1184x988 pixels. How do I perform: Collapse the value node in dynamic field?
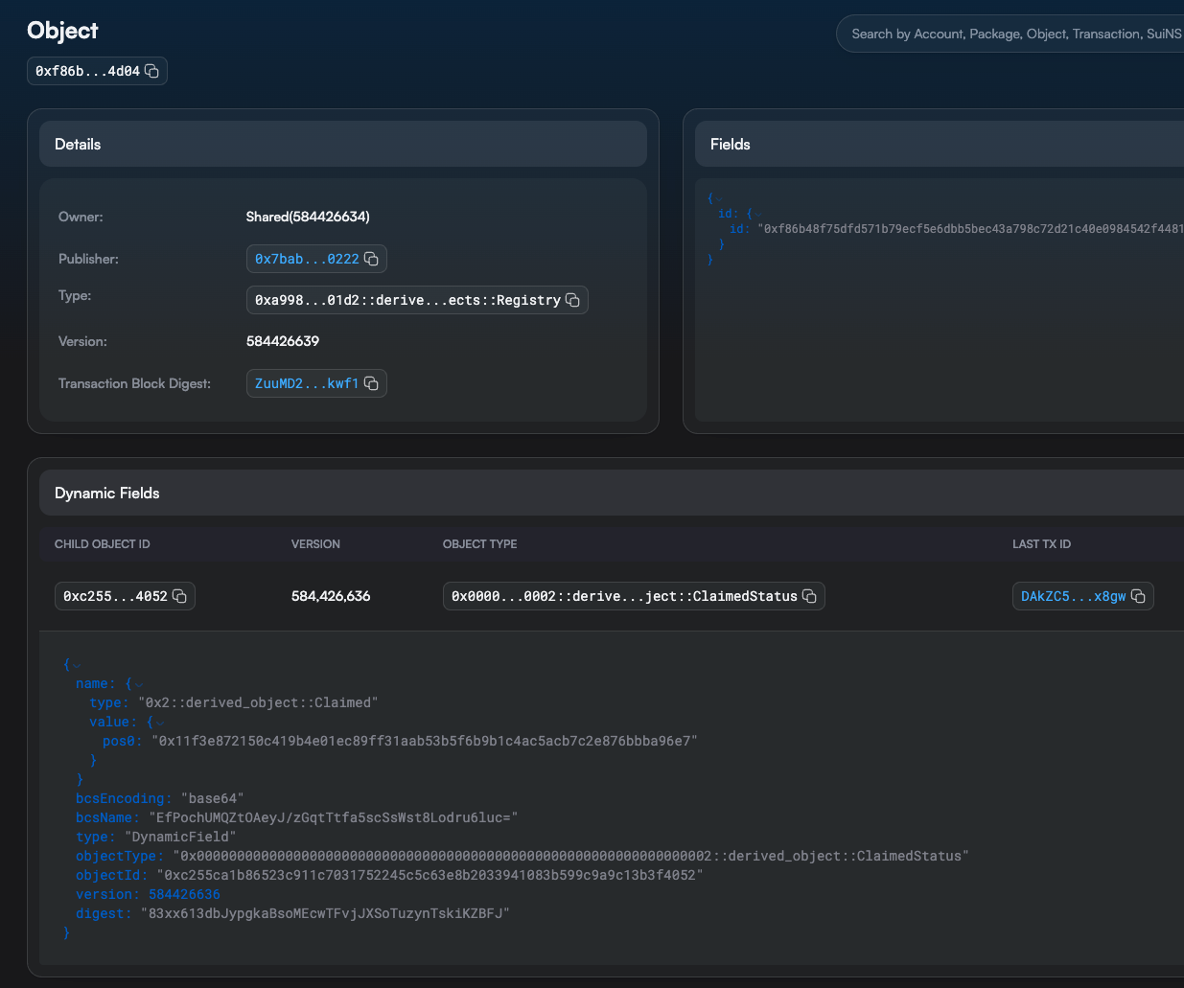160,723
